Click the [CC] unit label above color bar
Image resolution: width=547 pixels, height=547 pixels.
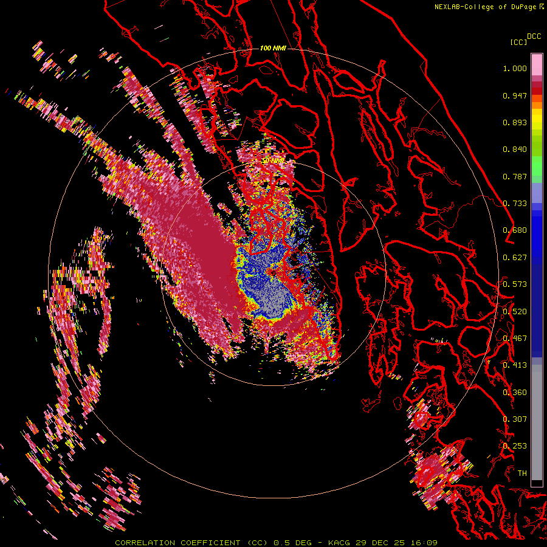pyautogui.click(x=518, y=42)
